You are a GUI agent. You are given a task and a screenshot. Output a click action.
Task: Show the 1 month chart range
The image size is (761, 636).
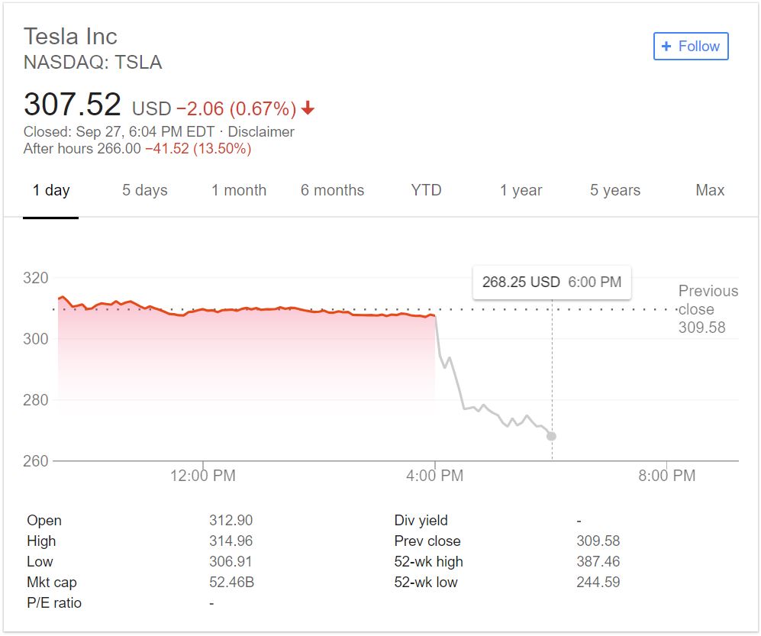[x=239, y=190]
